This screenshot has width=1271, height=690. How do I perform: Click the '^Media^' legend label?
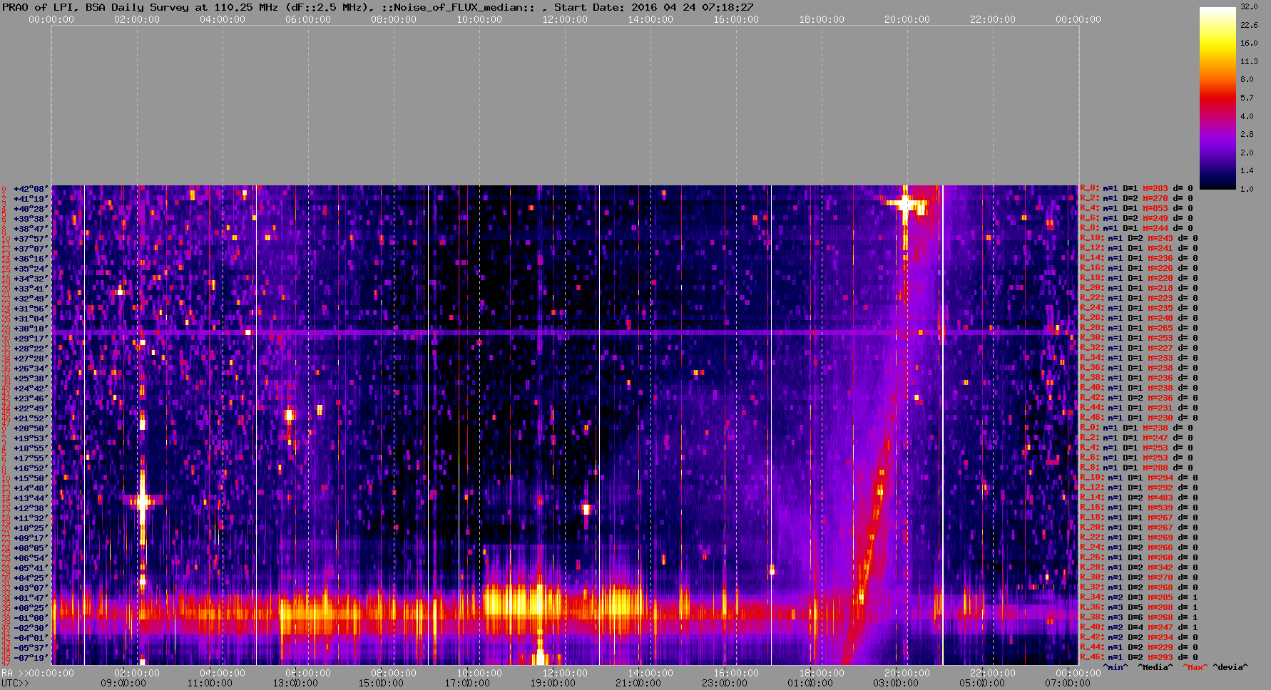click(x=1155, y=667)
